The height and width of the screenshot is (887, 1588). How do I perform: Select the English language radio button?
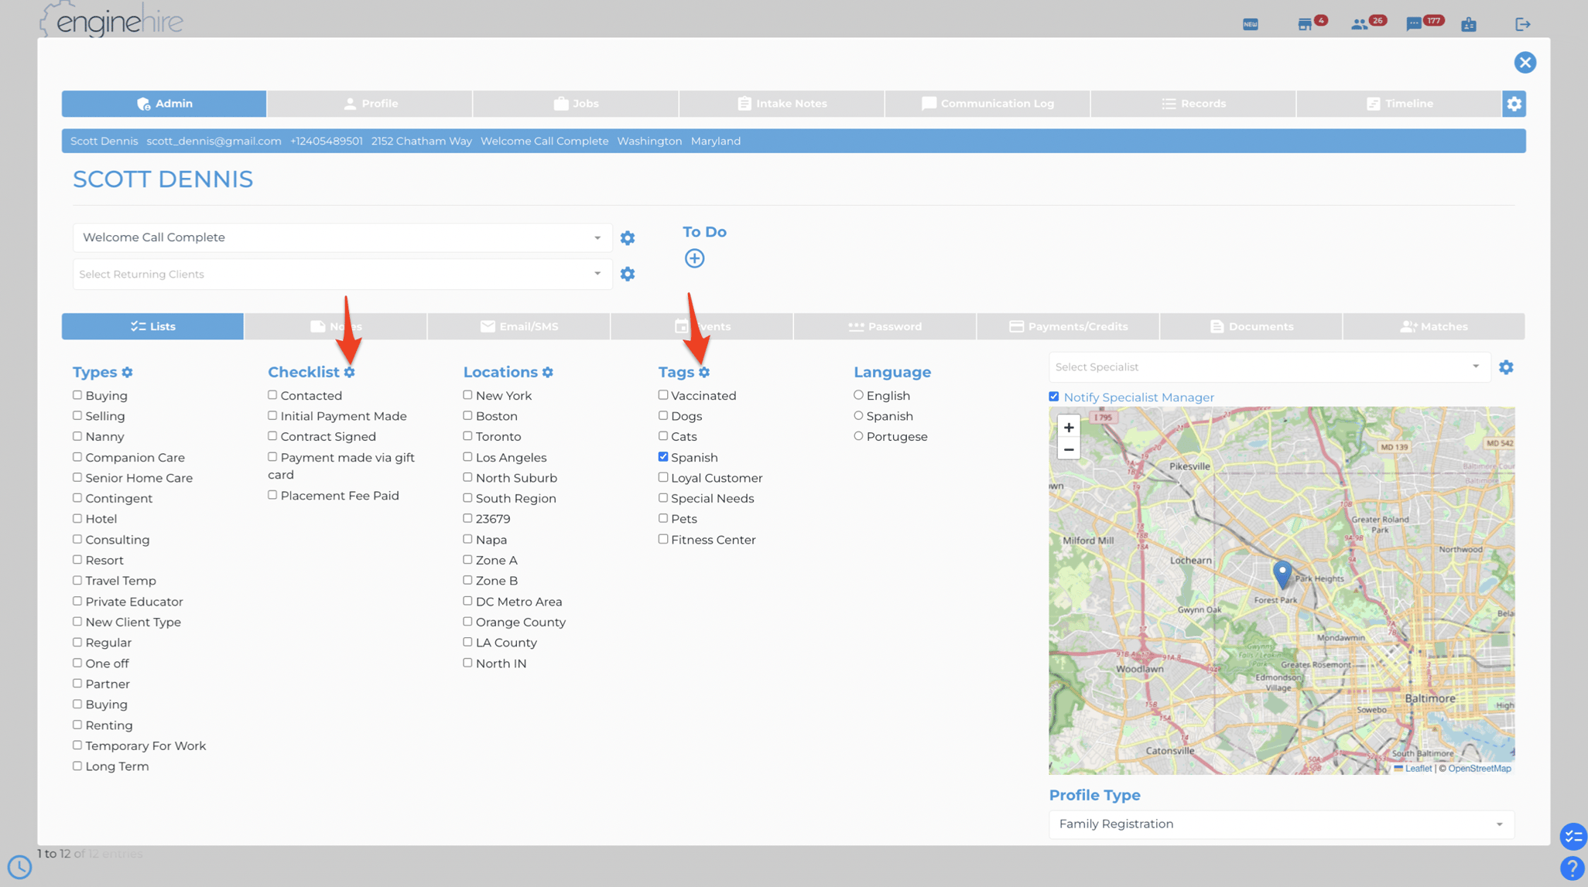pos(859,394)
